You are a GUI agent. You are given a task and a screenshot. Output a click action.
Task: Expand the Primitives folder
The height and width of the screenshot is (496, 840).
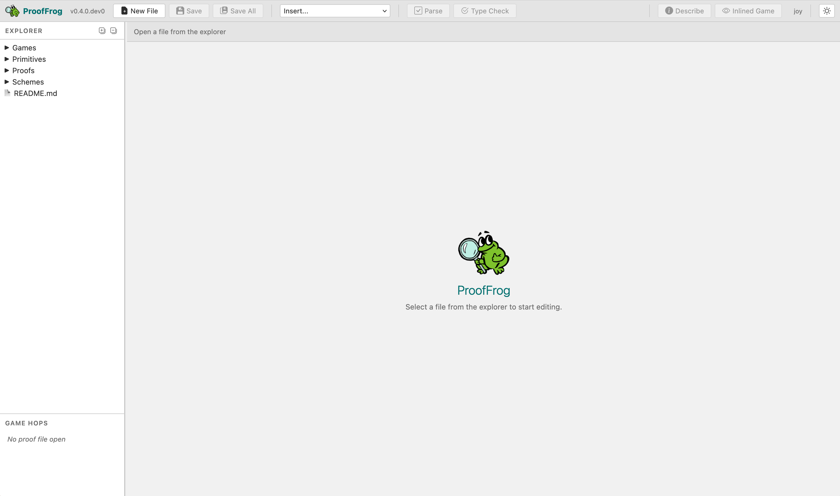click(7, 59)
